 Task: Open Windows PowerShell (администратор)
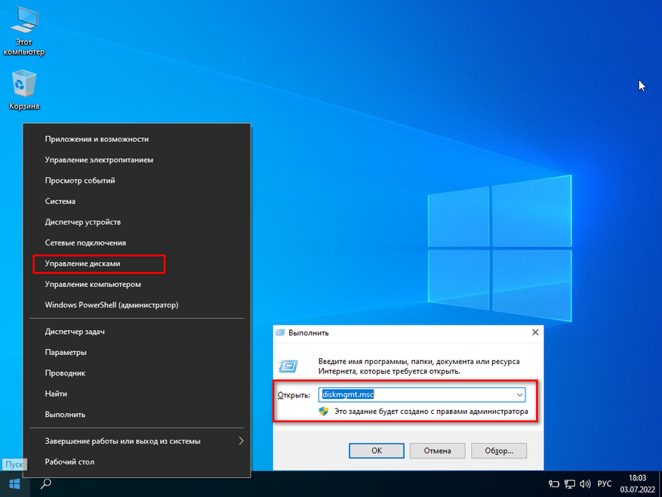(x=111, y=305)
